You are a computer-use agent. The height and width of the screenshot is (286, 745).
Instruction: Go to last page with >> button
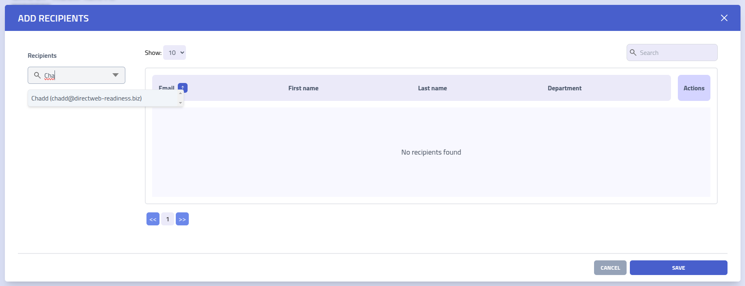click(x=182, y=219)
